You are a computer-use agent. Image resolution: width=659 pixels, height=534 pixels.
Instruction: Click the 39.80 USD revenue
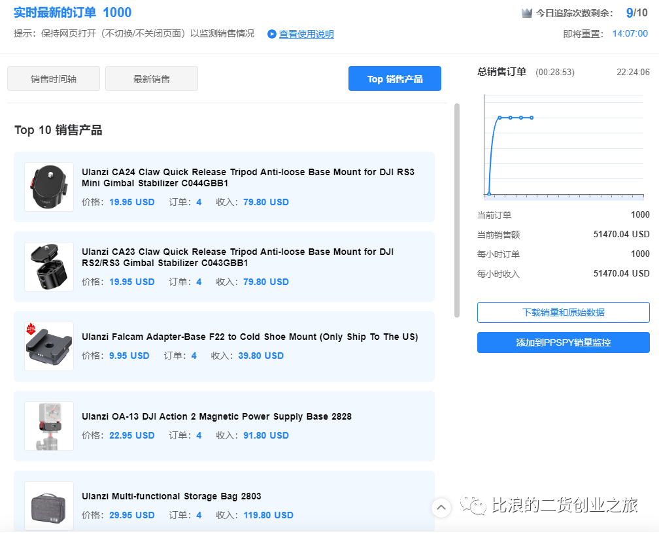pos(261,356)
